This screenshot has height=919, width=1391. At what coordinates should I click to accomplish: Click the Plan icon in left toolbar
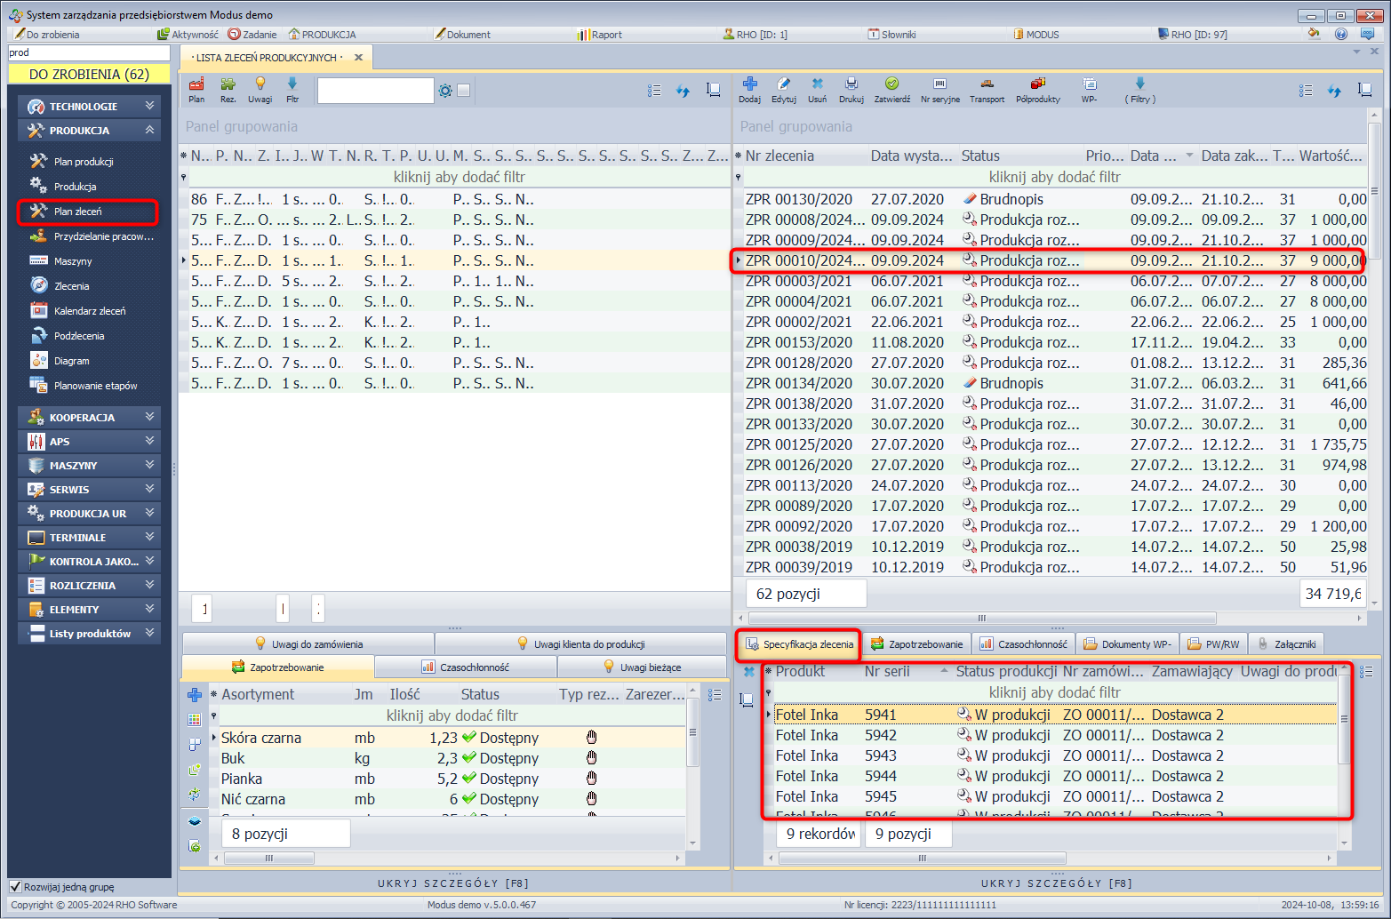[x=196, y=84]
